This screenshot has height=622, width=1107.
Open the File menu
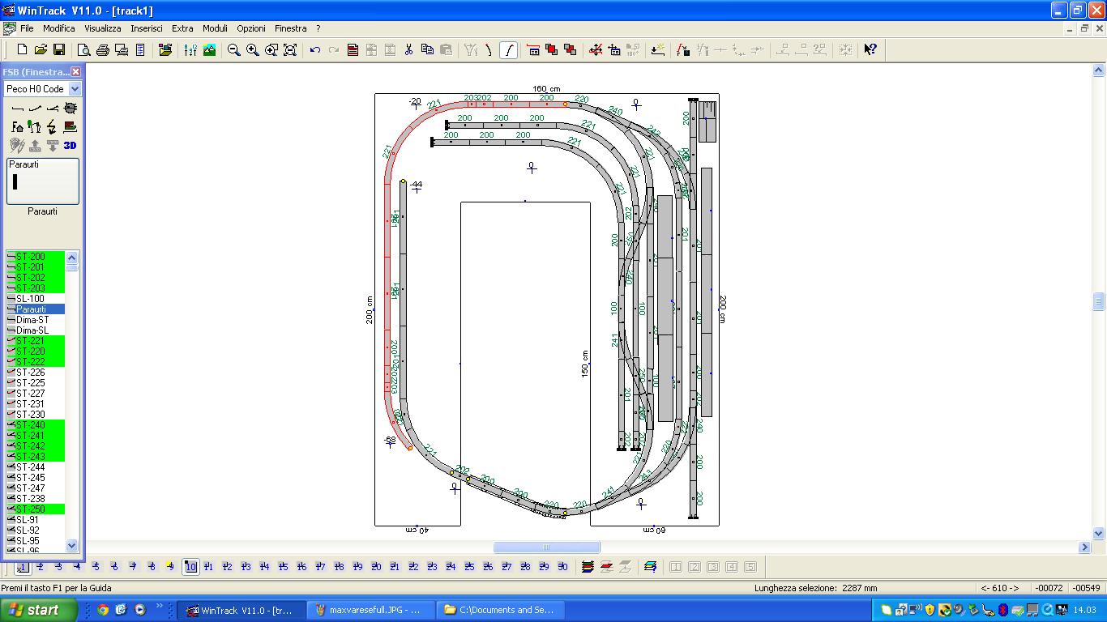tap(27, 28)
